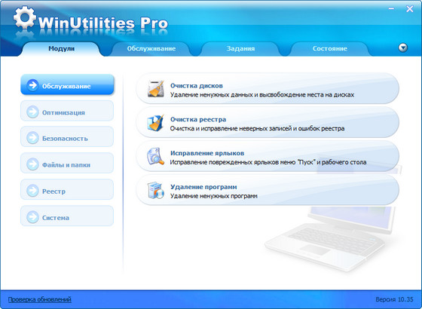Click the arrow icon beside Оптимизация
The width and height of the screenshot is (422, 309).
(x=32, y=112)
